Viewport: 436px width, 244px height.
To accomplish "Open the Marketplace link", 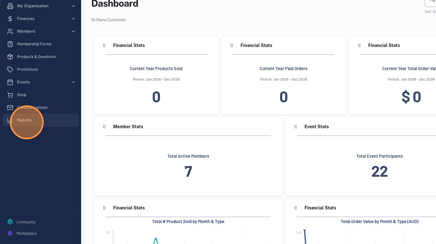I will [27, 234].
